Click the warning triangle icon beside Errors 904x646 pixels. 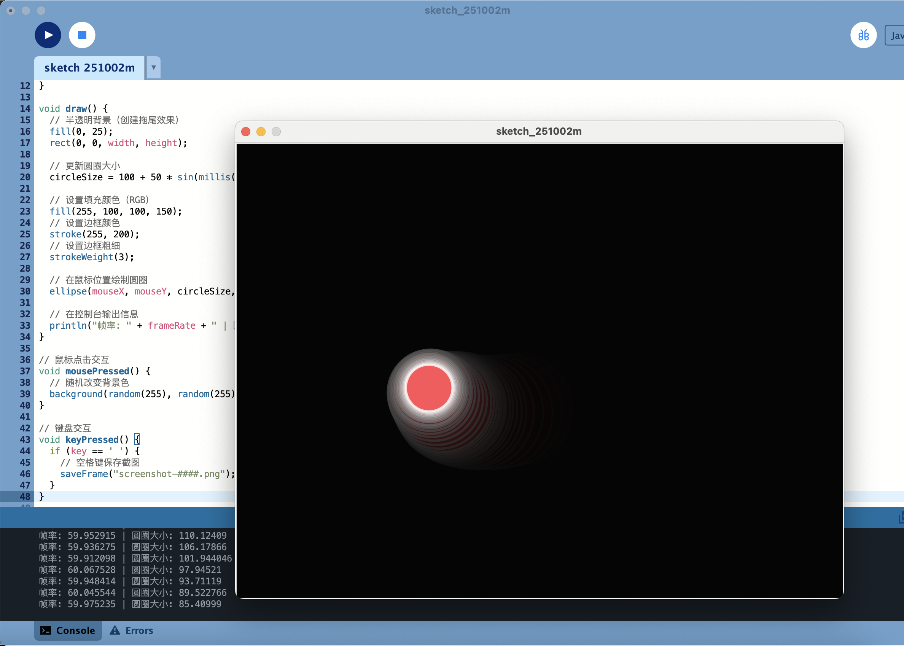pos(115,630)
